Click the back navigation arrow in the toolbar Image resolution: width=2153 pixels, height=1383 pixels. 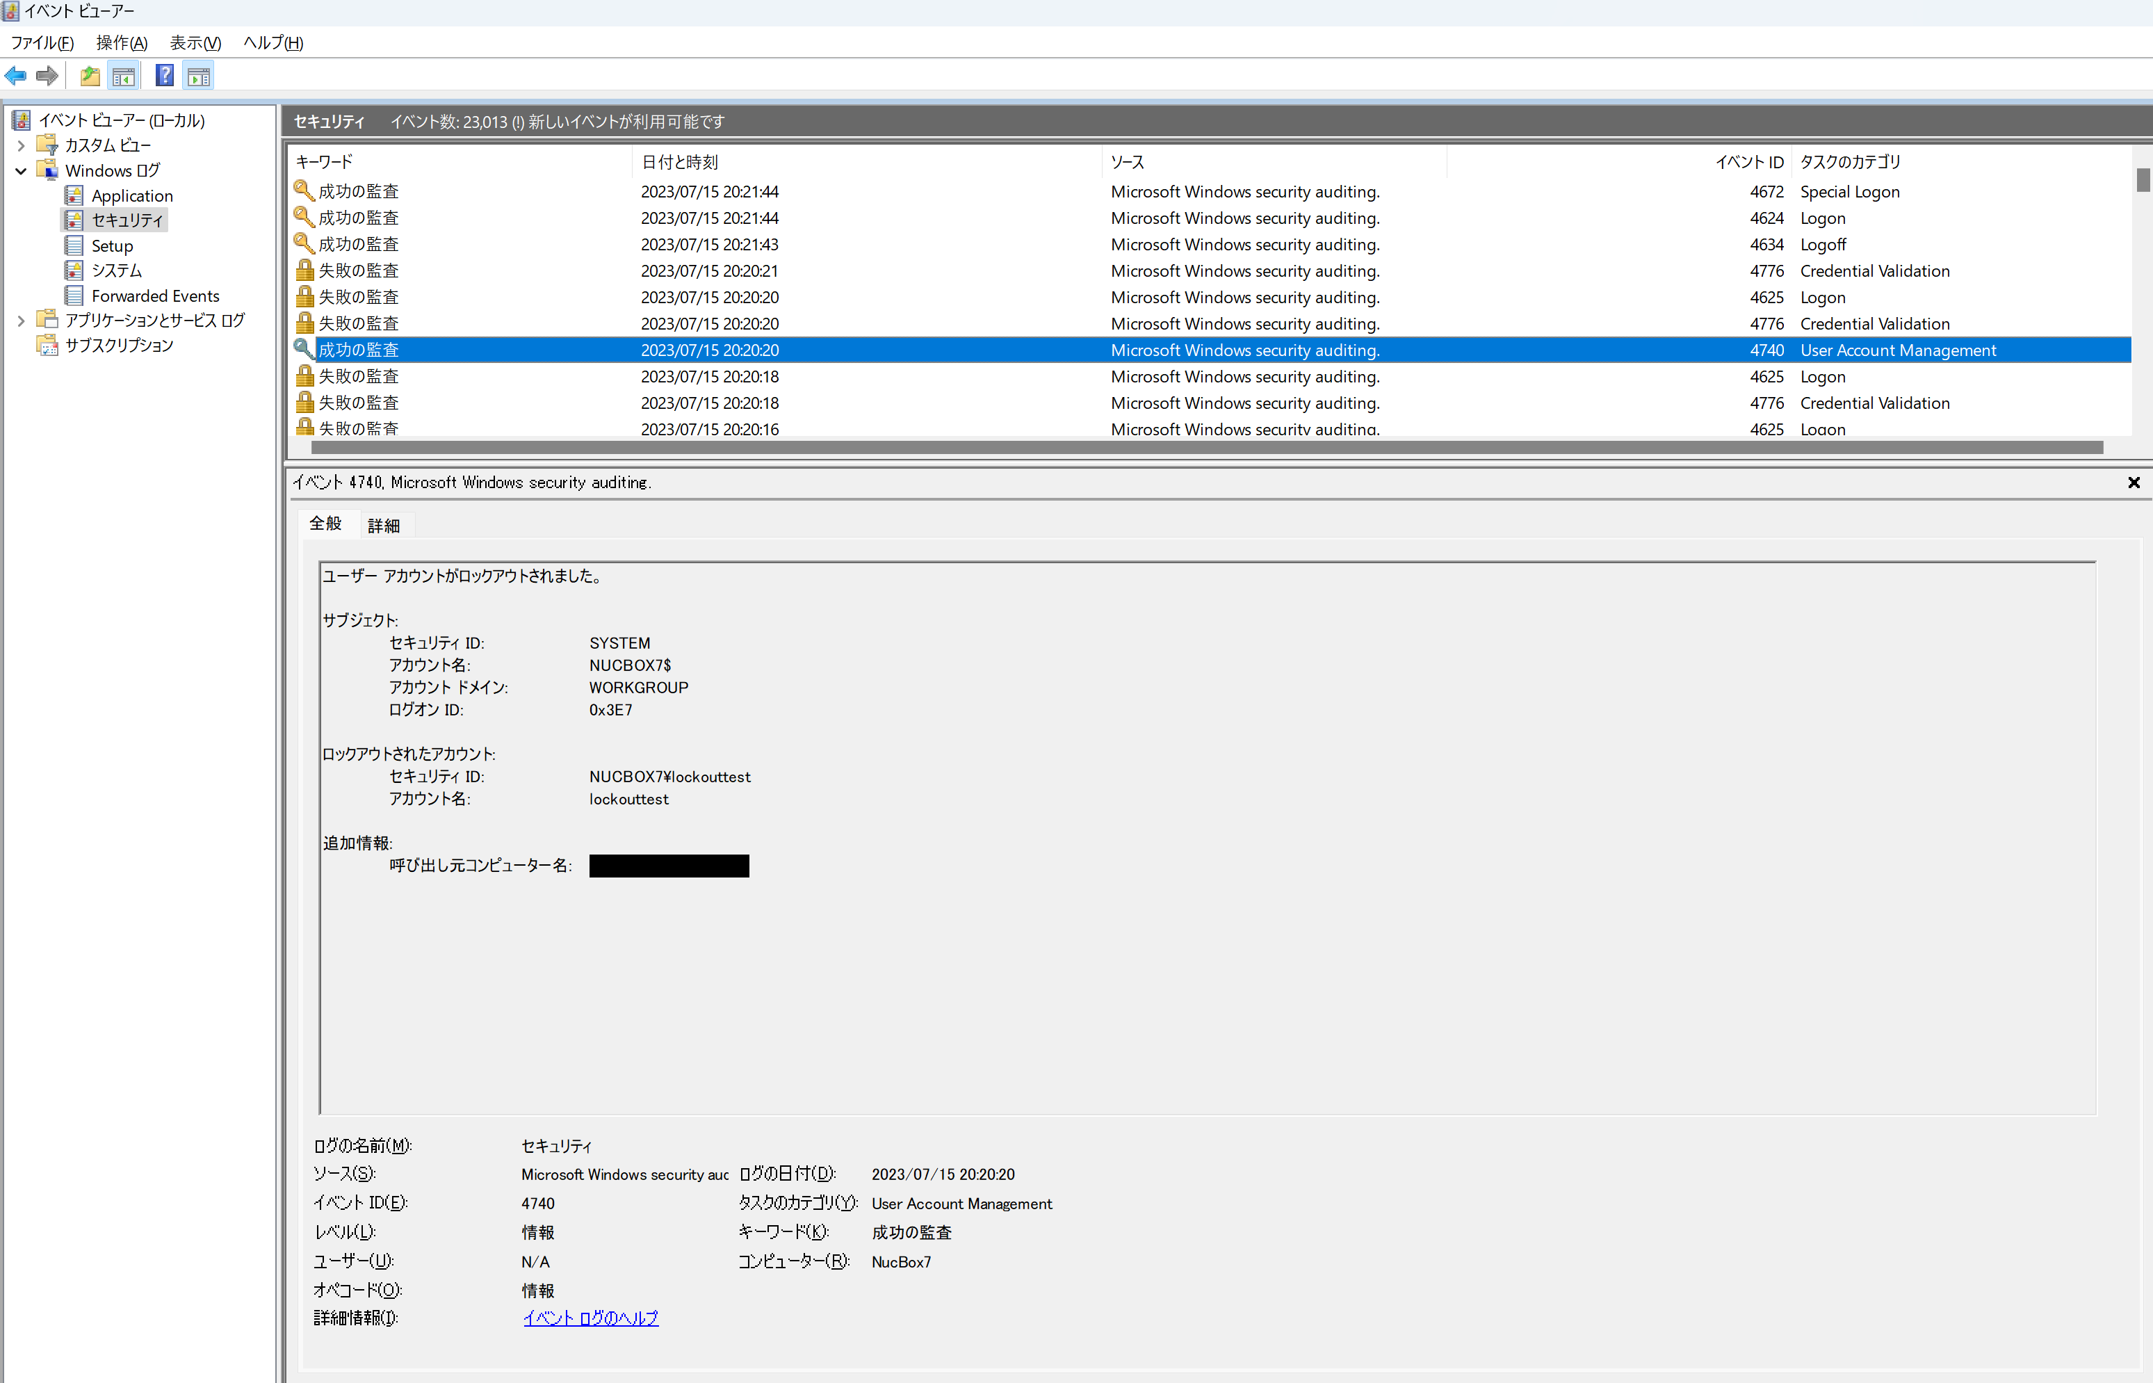(x=15, y=75)
